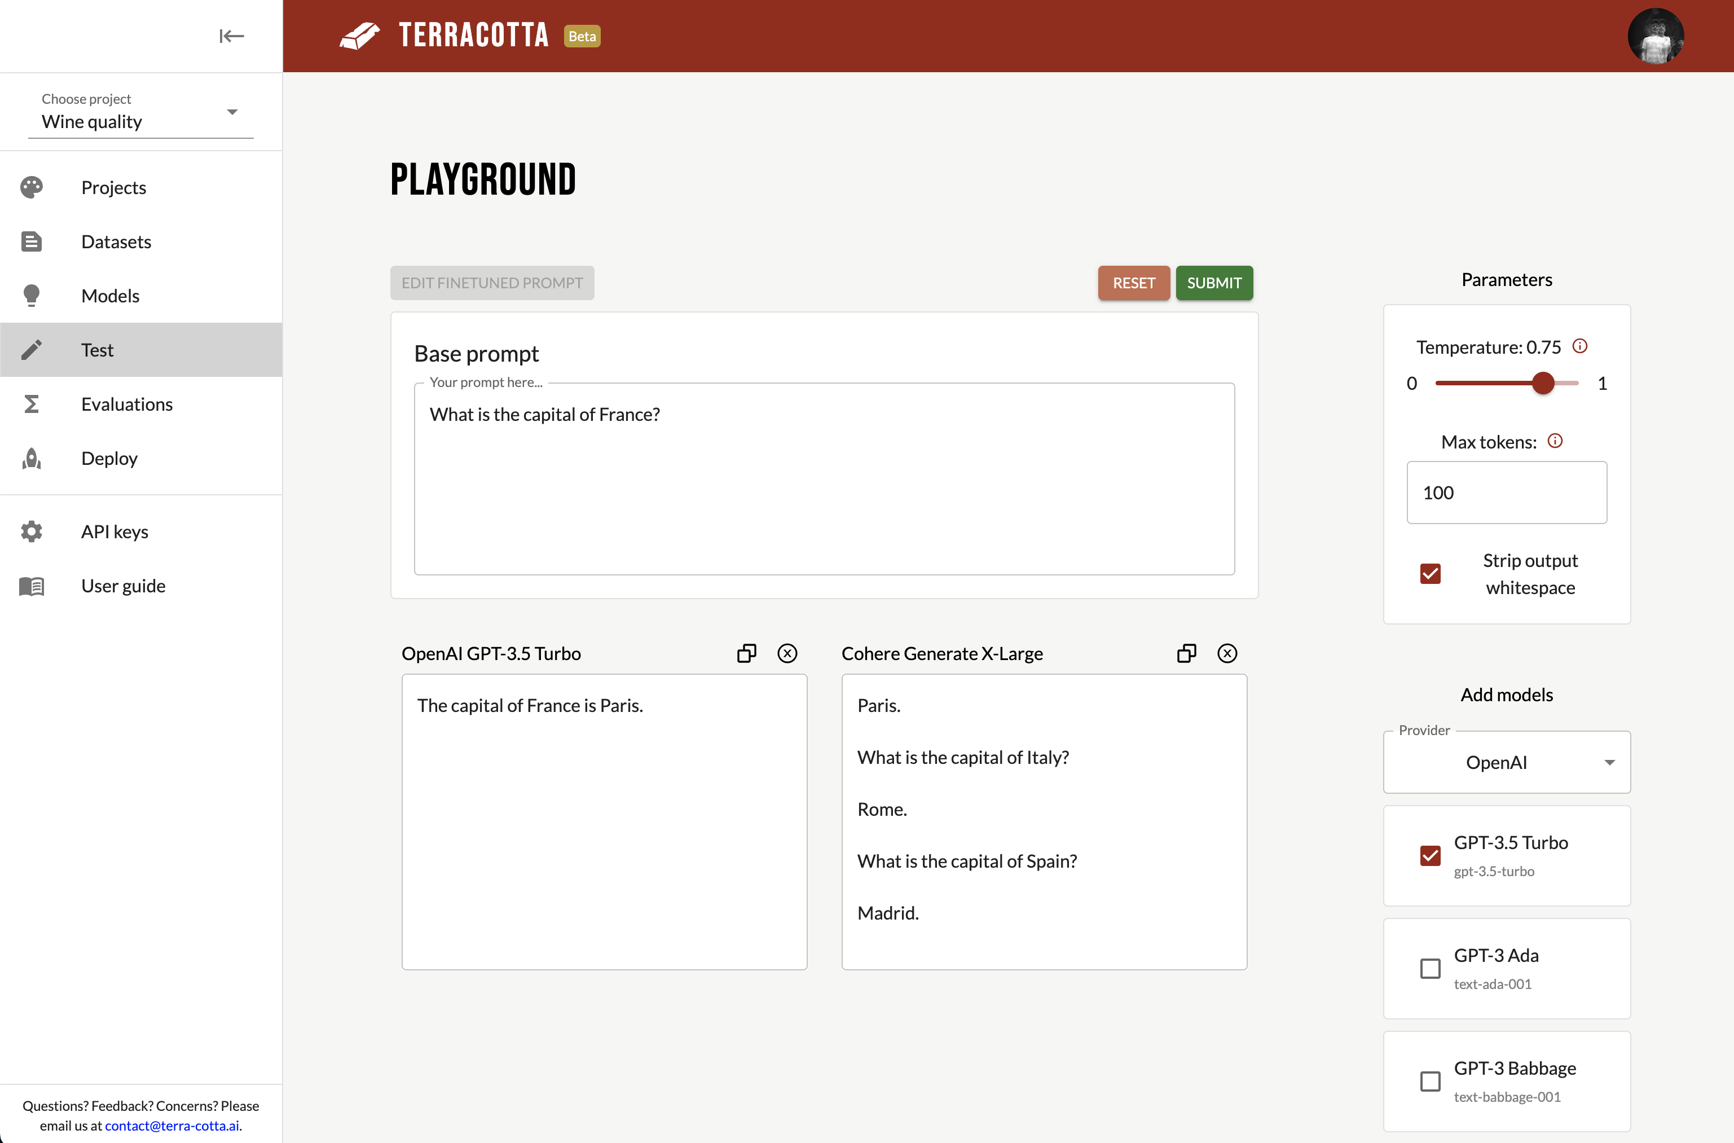
Task: Toggle Strip output whitespace checkbox
Action: click(1430, 574)
